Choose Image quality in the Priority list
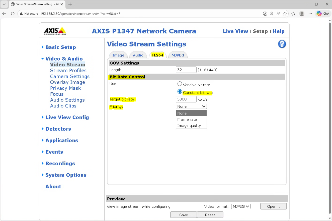 (191, 126)
